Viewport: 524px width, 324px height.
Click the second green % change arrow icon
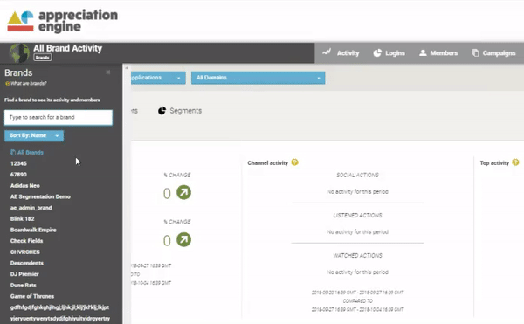click(x=183, y=239)
